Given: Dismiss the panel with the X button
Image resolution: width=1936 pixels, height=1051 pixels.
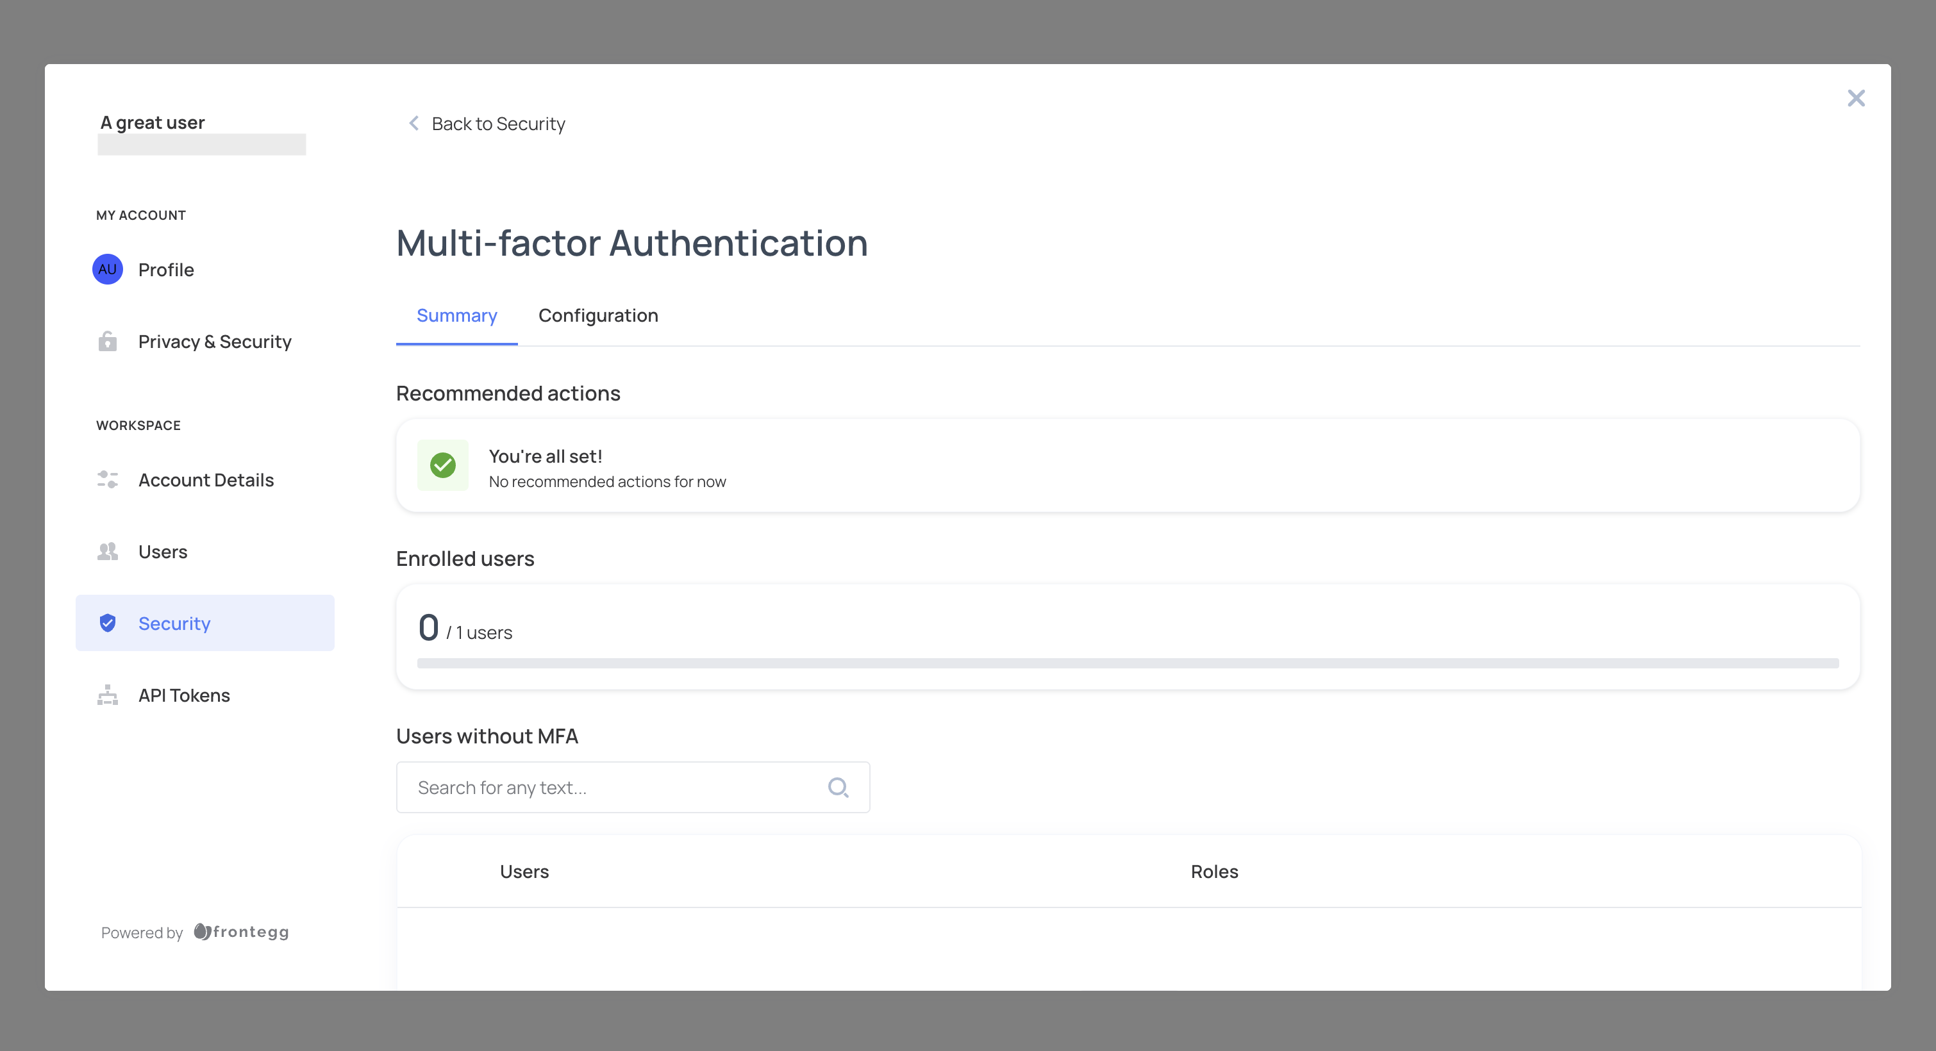Looking at the screenshot, I should point(1856,97).
